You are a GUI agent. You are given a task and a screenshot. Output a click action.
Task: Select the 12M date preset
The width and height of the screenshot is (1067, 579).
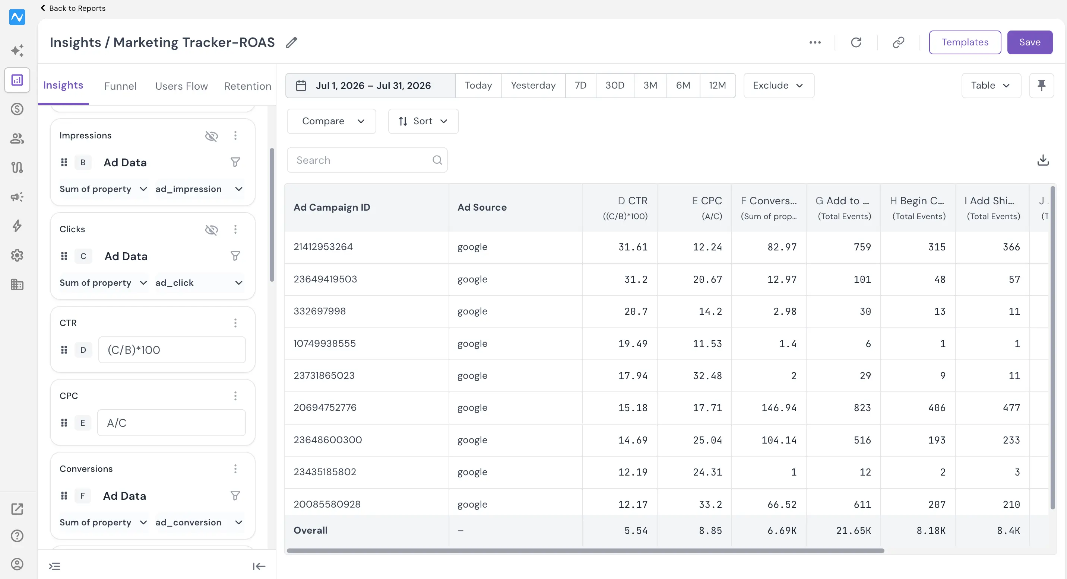pyautogui.click(x=718, y=86)
